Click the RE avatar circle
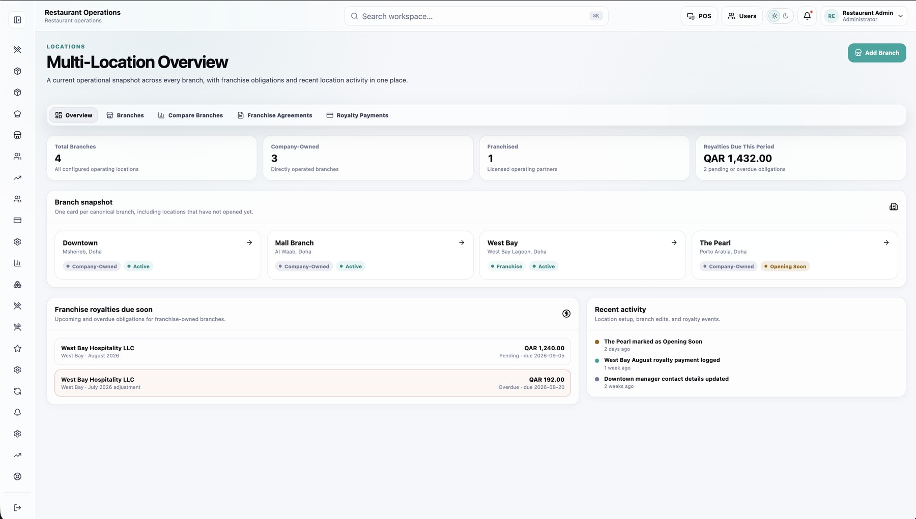The image size is (916, 519). 831,16
